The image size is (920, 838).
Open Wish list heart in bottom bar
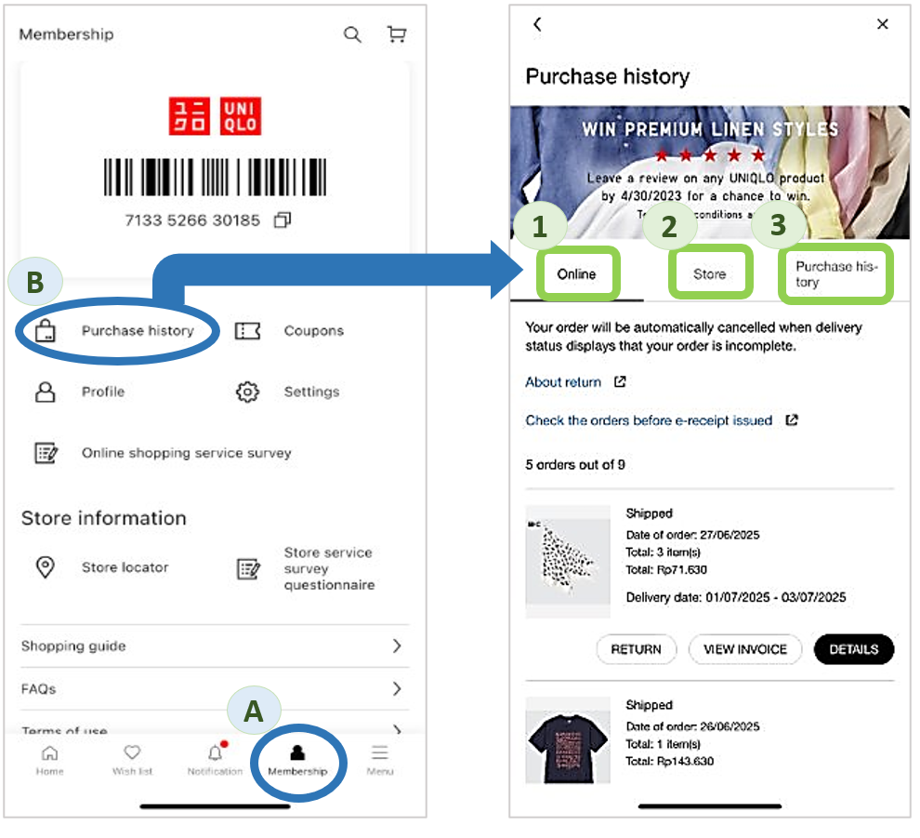(132, 759)
